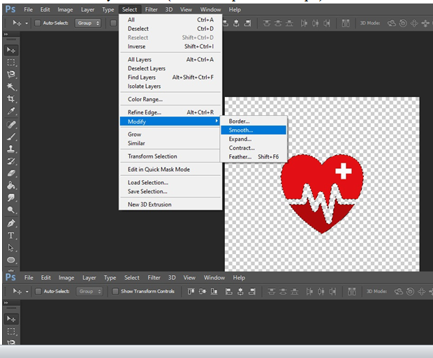The height and width of the screenshot is (358, 433).
Task: Click Feather... in the Modify submenu
Action: (240, 157)
